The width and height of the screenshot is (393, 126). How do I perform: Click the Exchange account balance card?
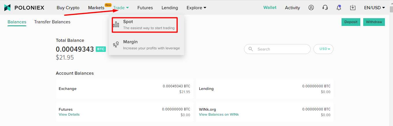[x=124, y=89]
